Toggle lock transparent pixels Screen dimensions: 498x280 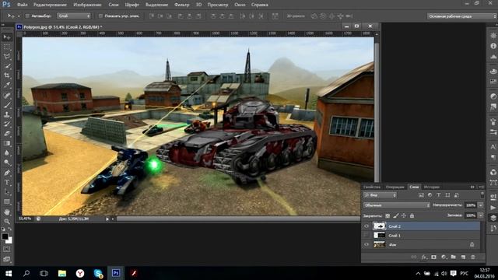click(388, 216)
